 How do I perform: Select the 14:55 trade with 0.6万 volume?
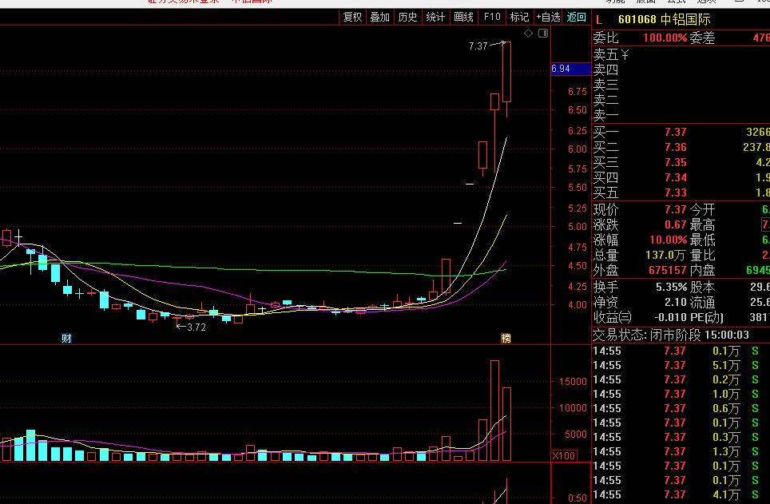pos(681,408)
